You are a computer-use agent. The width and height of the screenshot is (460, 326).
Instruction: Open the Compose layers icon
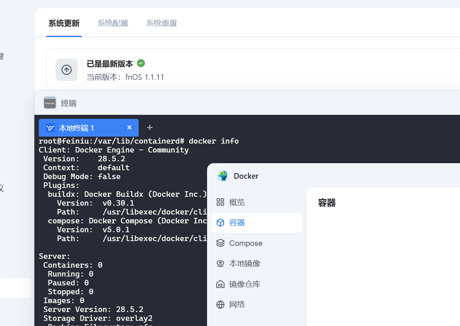click(220, 243)
